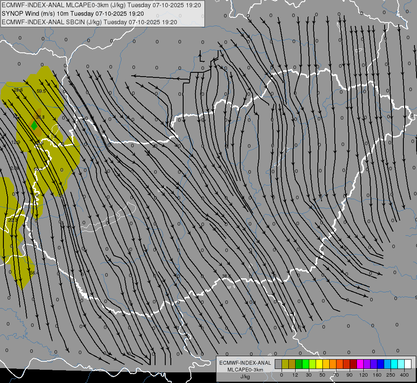Click the legend tick value 12
Viewport: 417px width, 383px height.
(295, 375)
